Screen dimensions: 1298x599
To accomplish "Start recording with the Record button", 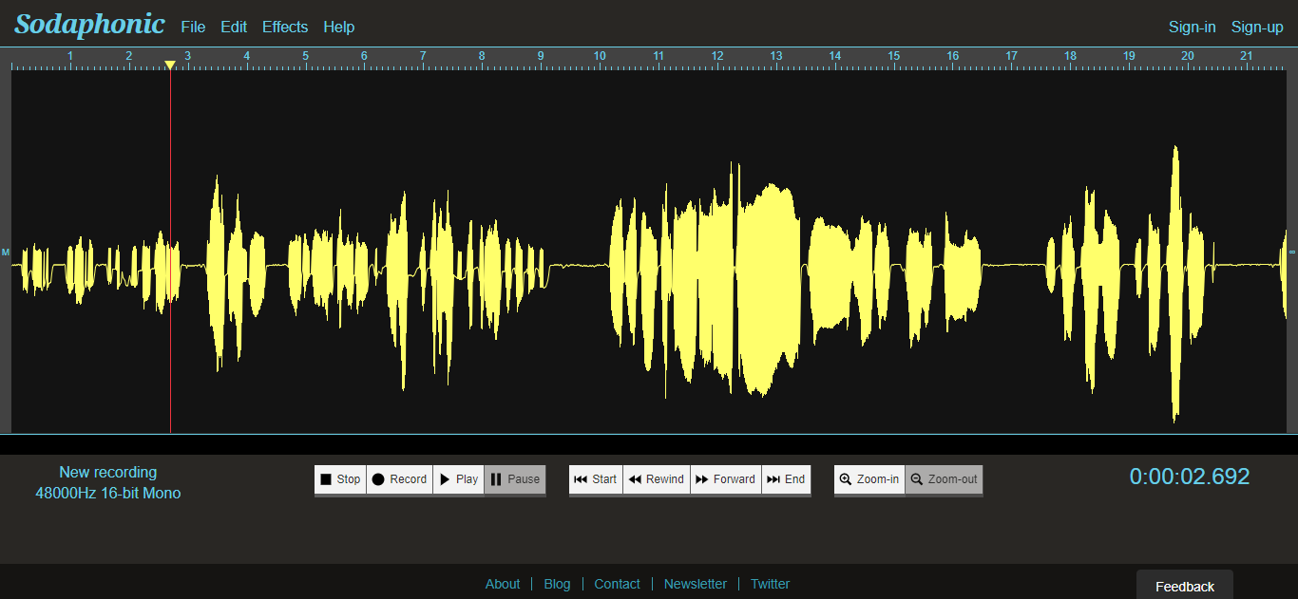I will tap(399, 479).
